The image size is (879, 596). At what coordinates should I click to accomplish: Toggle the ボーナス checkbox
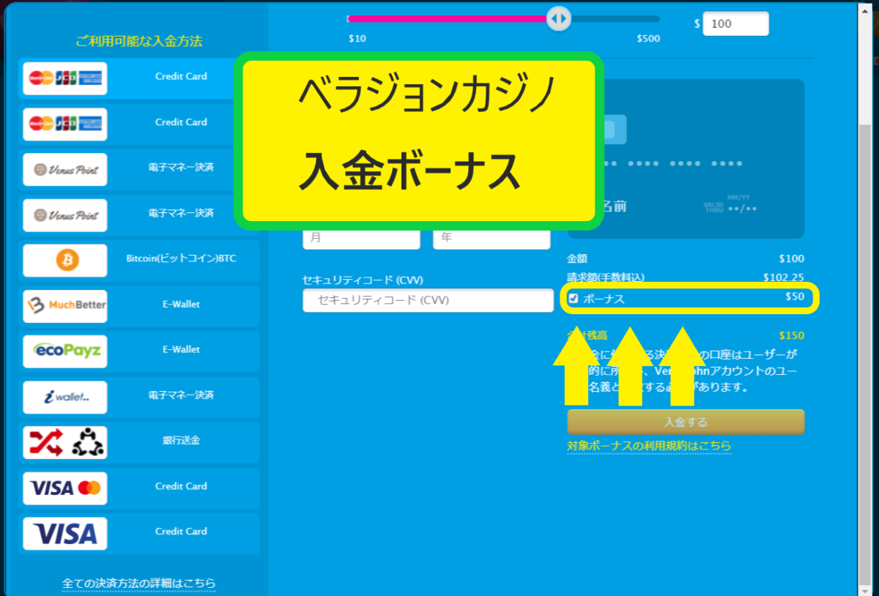tap(574, 298)
